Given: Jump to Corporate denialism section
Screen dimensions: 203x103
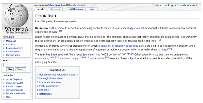Looking at the screenshot, I should pos(49,82).
